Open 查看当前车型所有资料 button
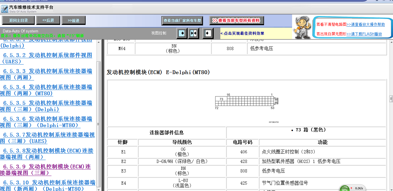Image resolution: width=393 pixels, height=191 pixels. pos(237,21)
